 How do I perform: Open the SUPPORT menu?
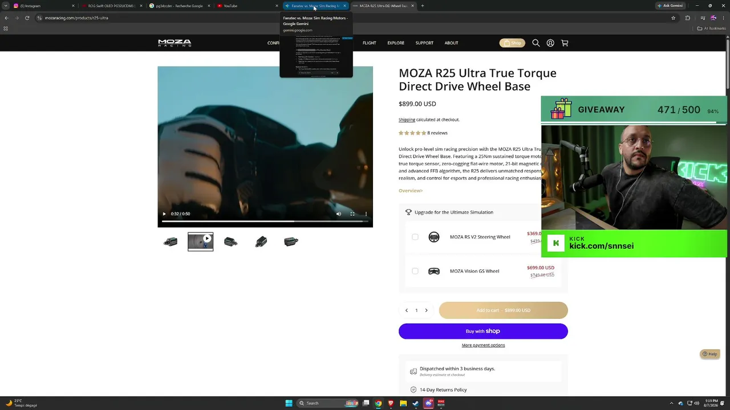coord(424,43)
